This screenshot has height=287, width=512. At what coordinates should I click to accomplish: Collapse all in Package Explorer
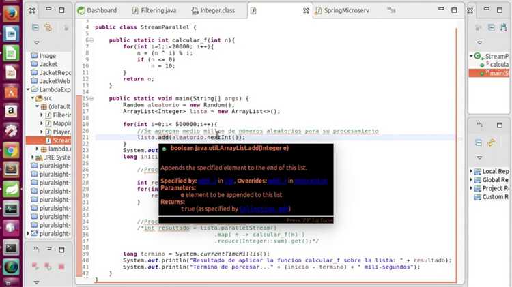pyautogui.click(x=35, y=27)
